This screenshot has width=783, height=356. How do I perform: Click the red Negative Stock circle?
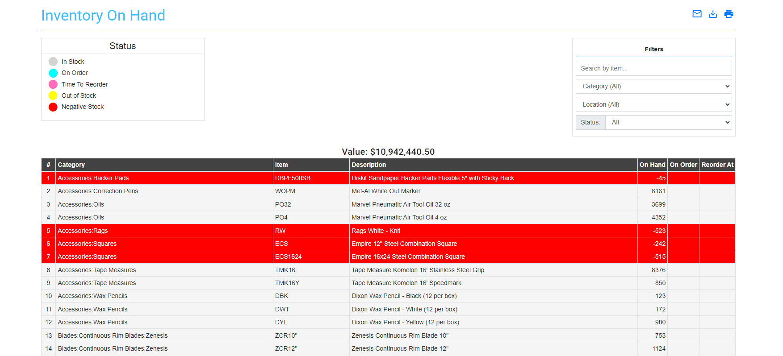53,107
